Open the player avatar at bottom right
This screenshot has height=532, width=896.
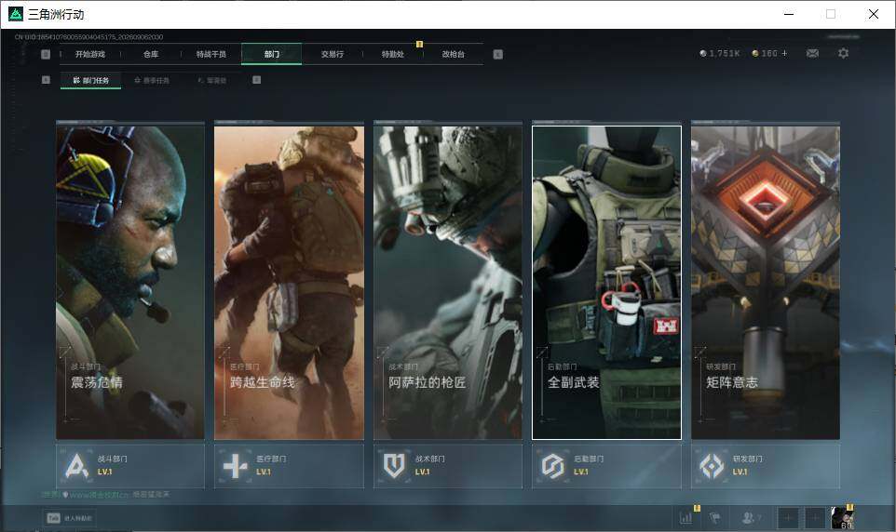[842, 517]
